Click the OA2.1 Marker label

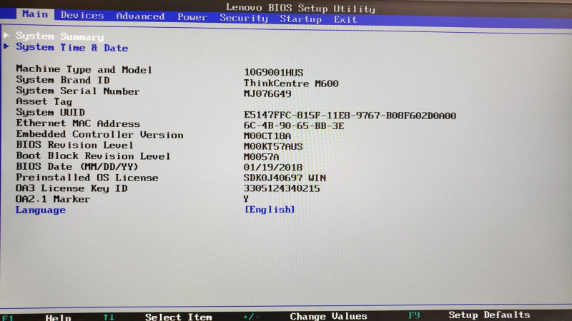52,199
